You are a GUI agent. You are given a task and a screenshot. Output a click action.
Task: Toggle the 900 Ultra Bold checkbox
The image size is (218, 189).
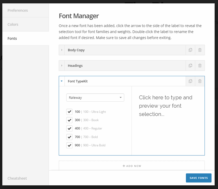tap(69, 145)
